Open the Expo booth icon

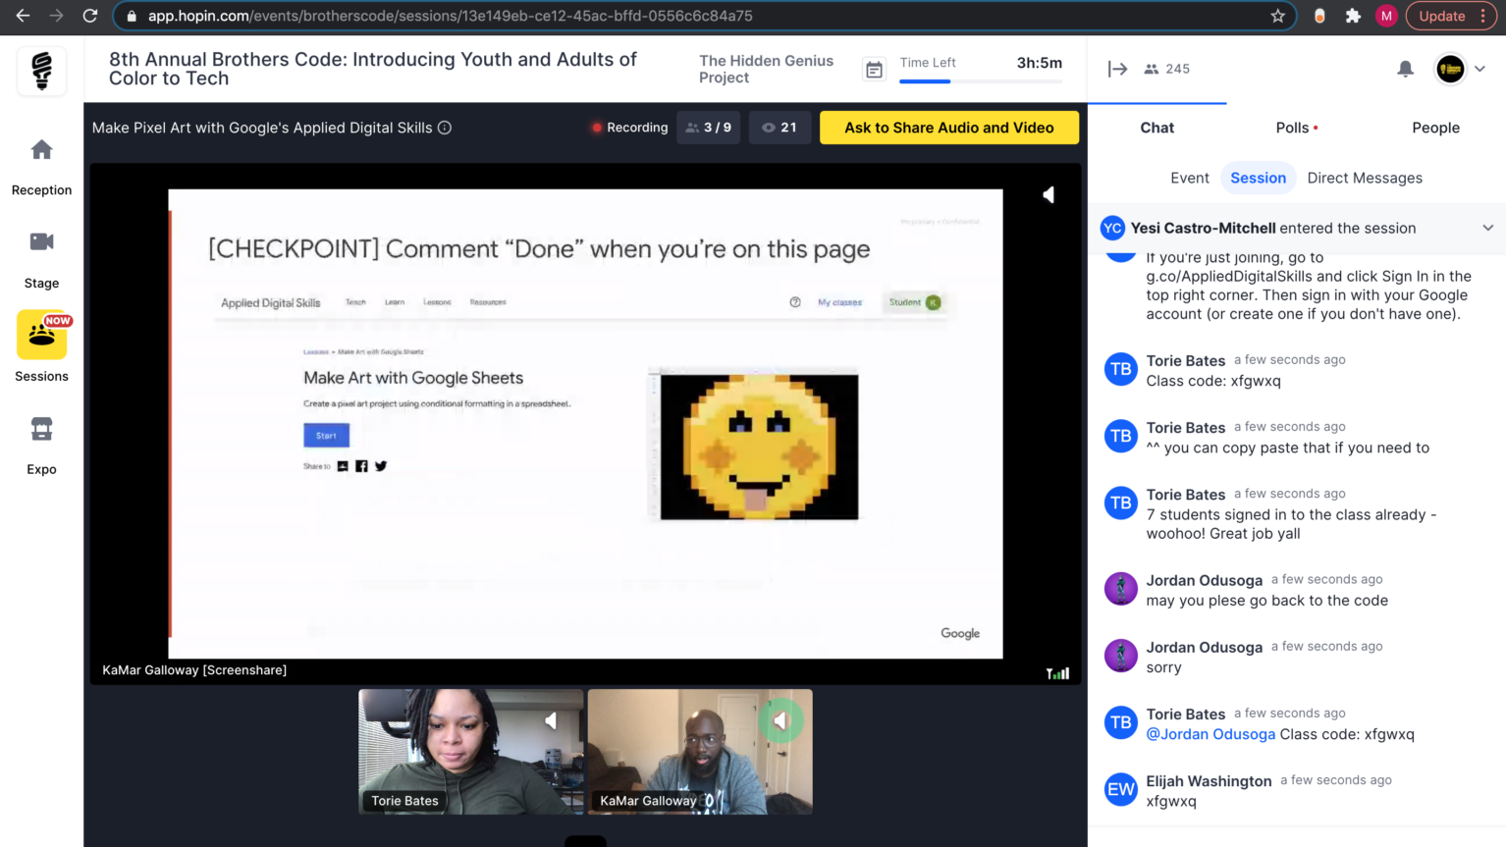[x=41, y=429]
